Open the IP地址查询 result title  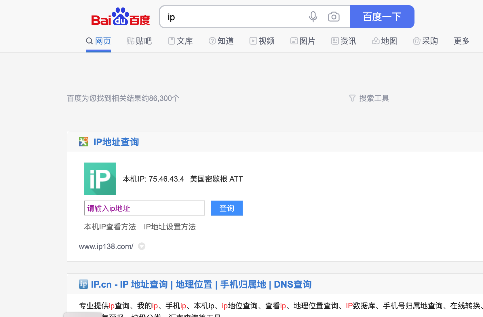coord(116,142)
